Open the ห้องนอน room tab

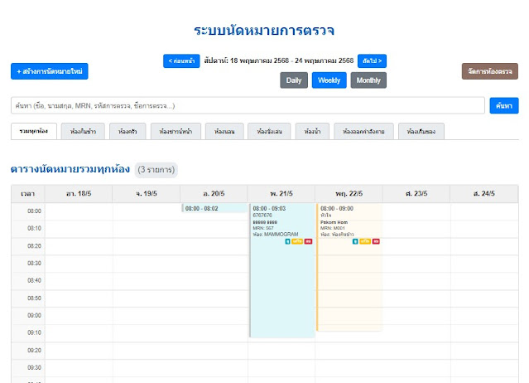(223, 131)
